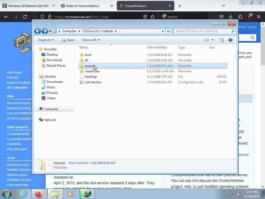
Task: Change view using the Explorer views icon
Action: (207, 40)
